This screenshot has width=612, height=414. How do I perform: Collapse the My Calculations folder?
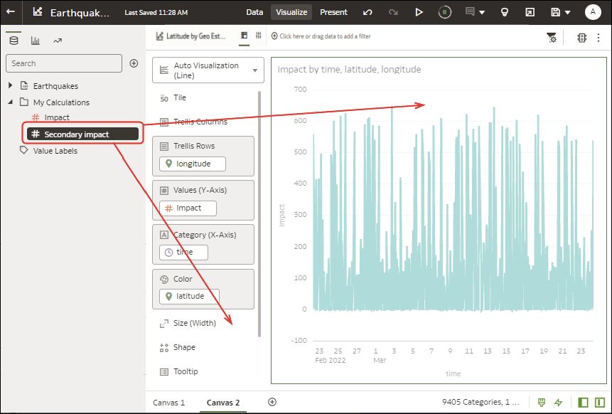(11, 102)
